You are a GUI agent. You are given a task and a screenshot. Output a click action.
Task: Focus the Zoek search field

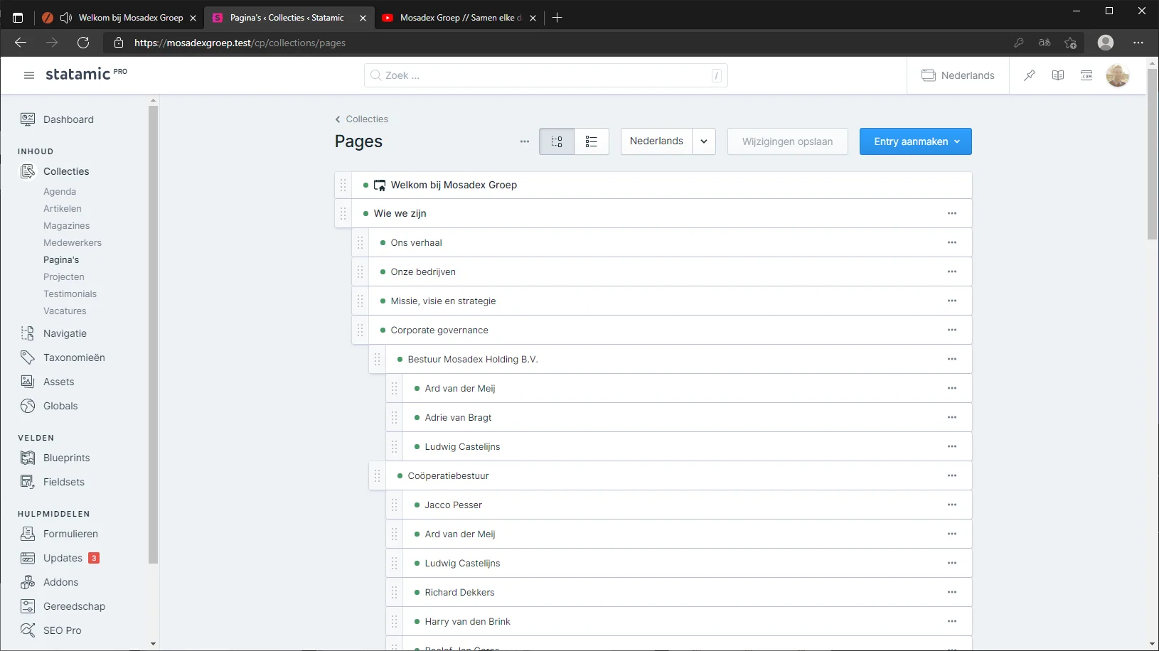click(x=545, y=75)
